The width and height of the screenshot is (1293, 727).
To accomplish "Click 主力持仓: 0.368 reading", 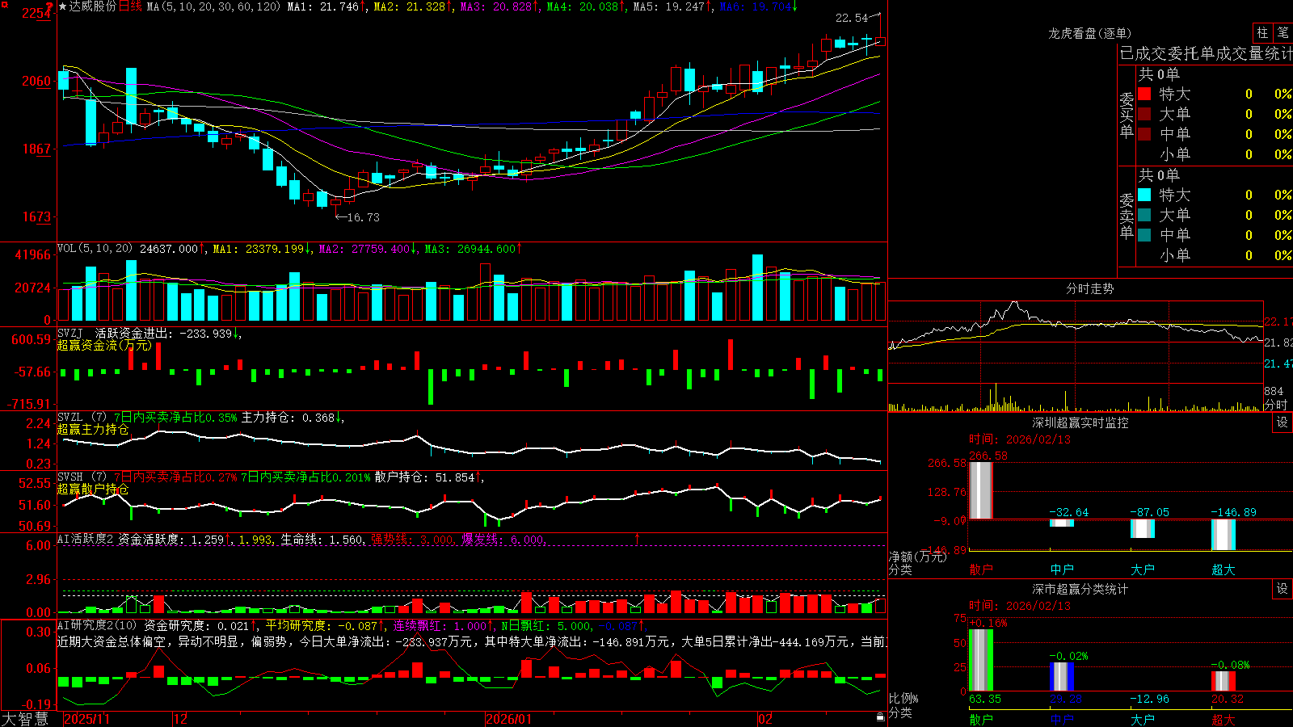I will (x=288, y=418).
